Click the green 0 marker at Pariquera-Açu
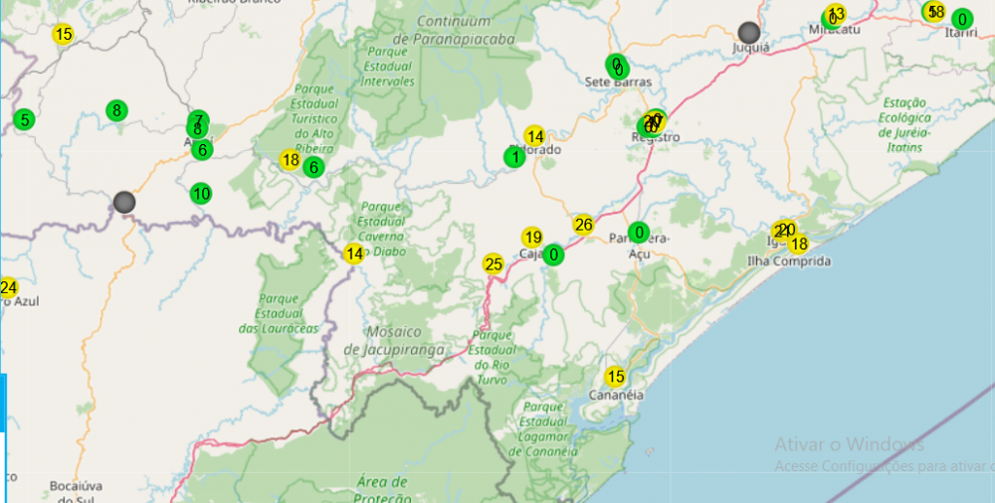 coord(639,233)
